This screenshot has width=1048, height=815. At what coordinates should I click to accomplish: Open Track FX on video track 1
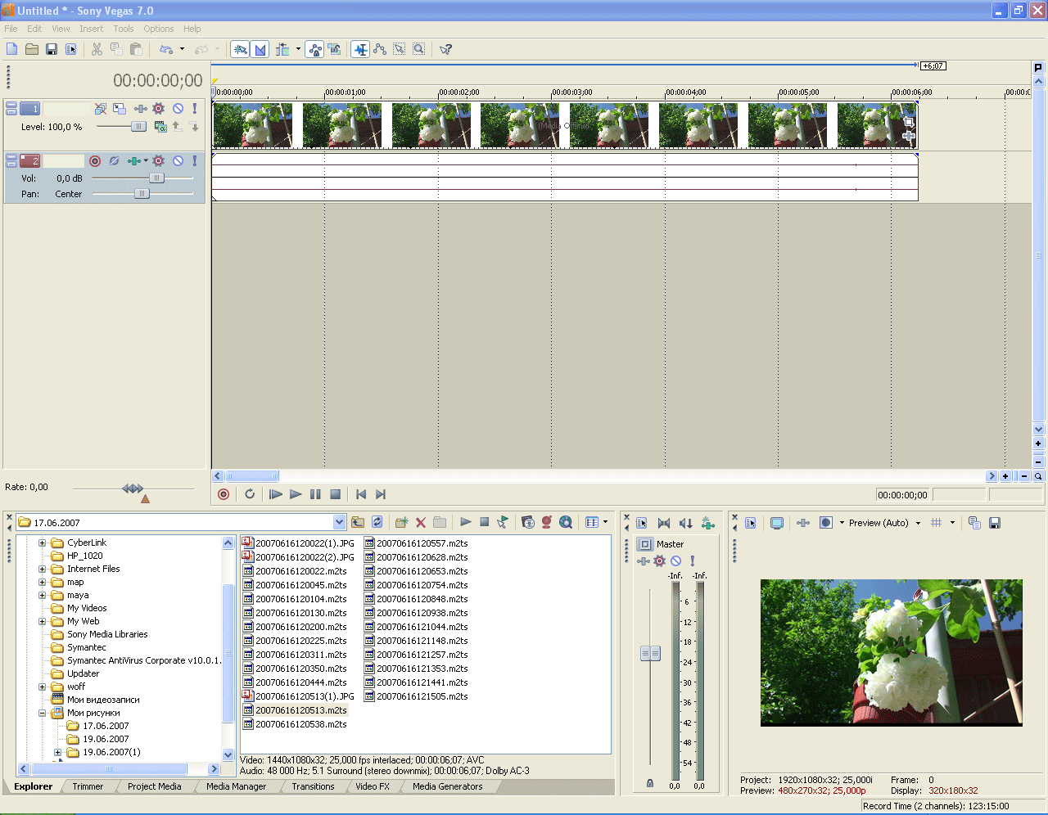pyautogui.click(x=159, y=109)
